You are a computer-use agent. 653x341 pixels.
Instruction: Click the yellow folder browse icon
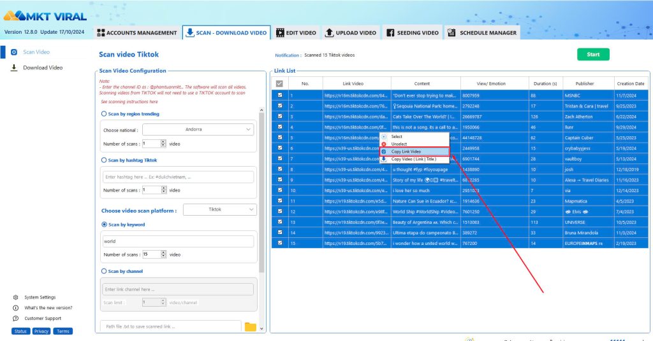click(250, 327)
